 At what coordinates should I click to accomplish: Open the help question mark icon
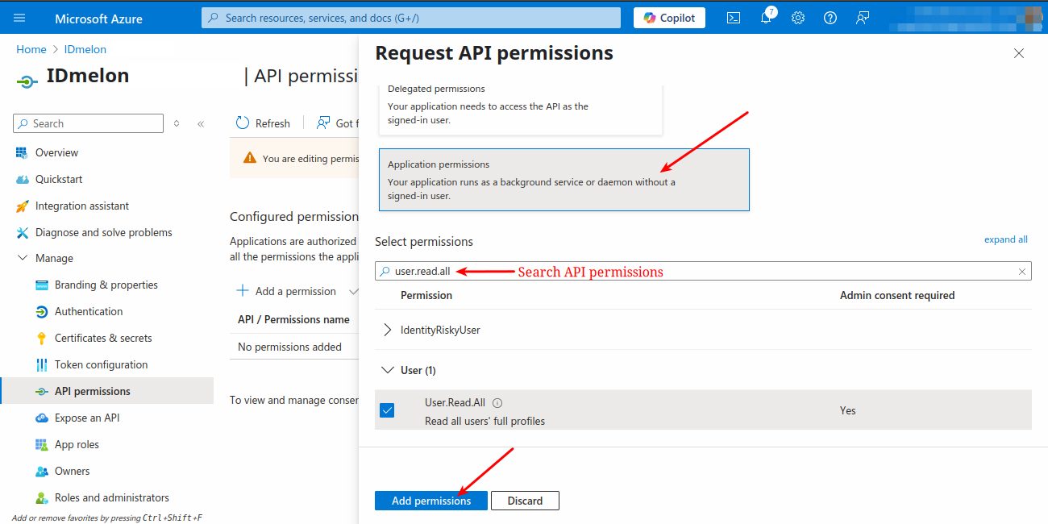[830, 18]
